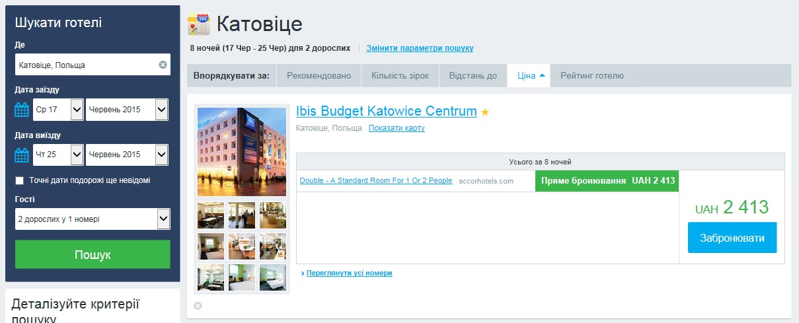Screen dimensions: 799x323
Task: Click the map icon beside Катовіце heading
Action: tap(199, 24)
